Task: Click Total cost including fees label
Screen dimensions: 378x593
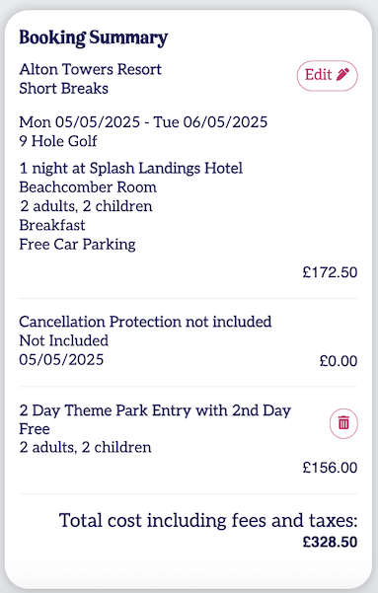Action: [208, 521]
